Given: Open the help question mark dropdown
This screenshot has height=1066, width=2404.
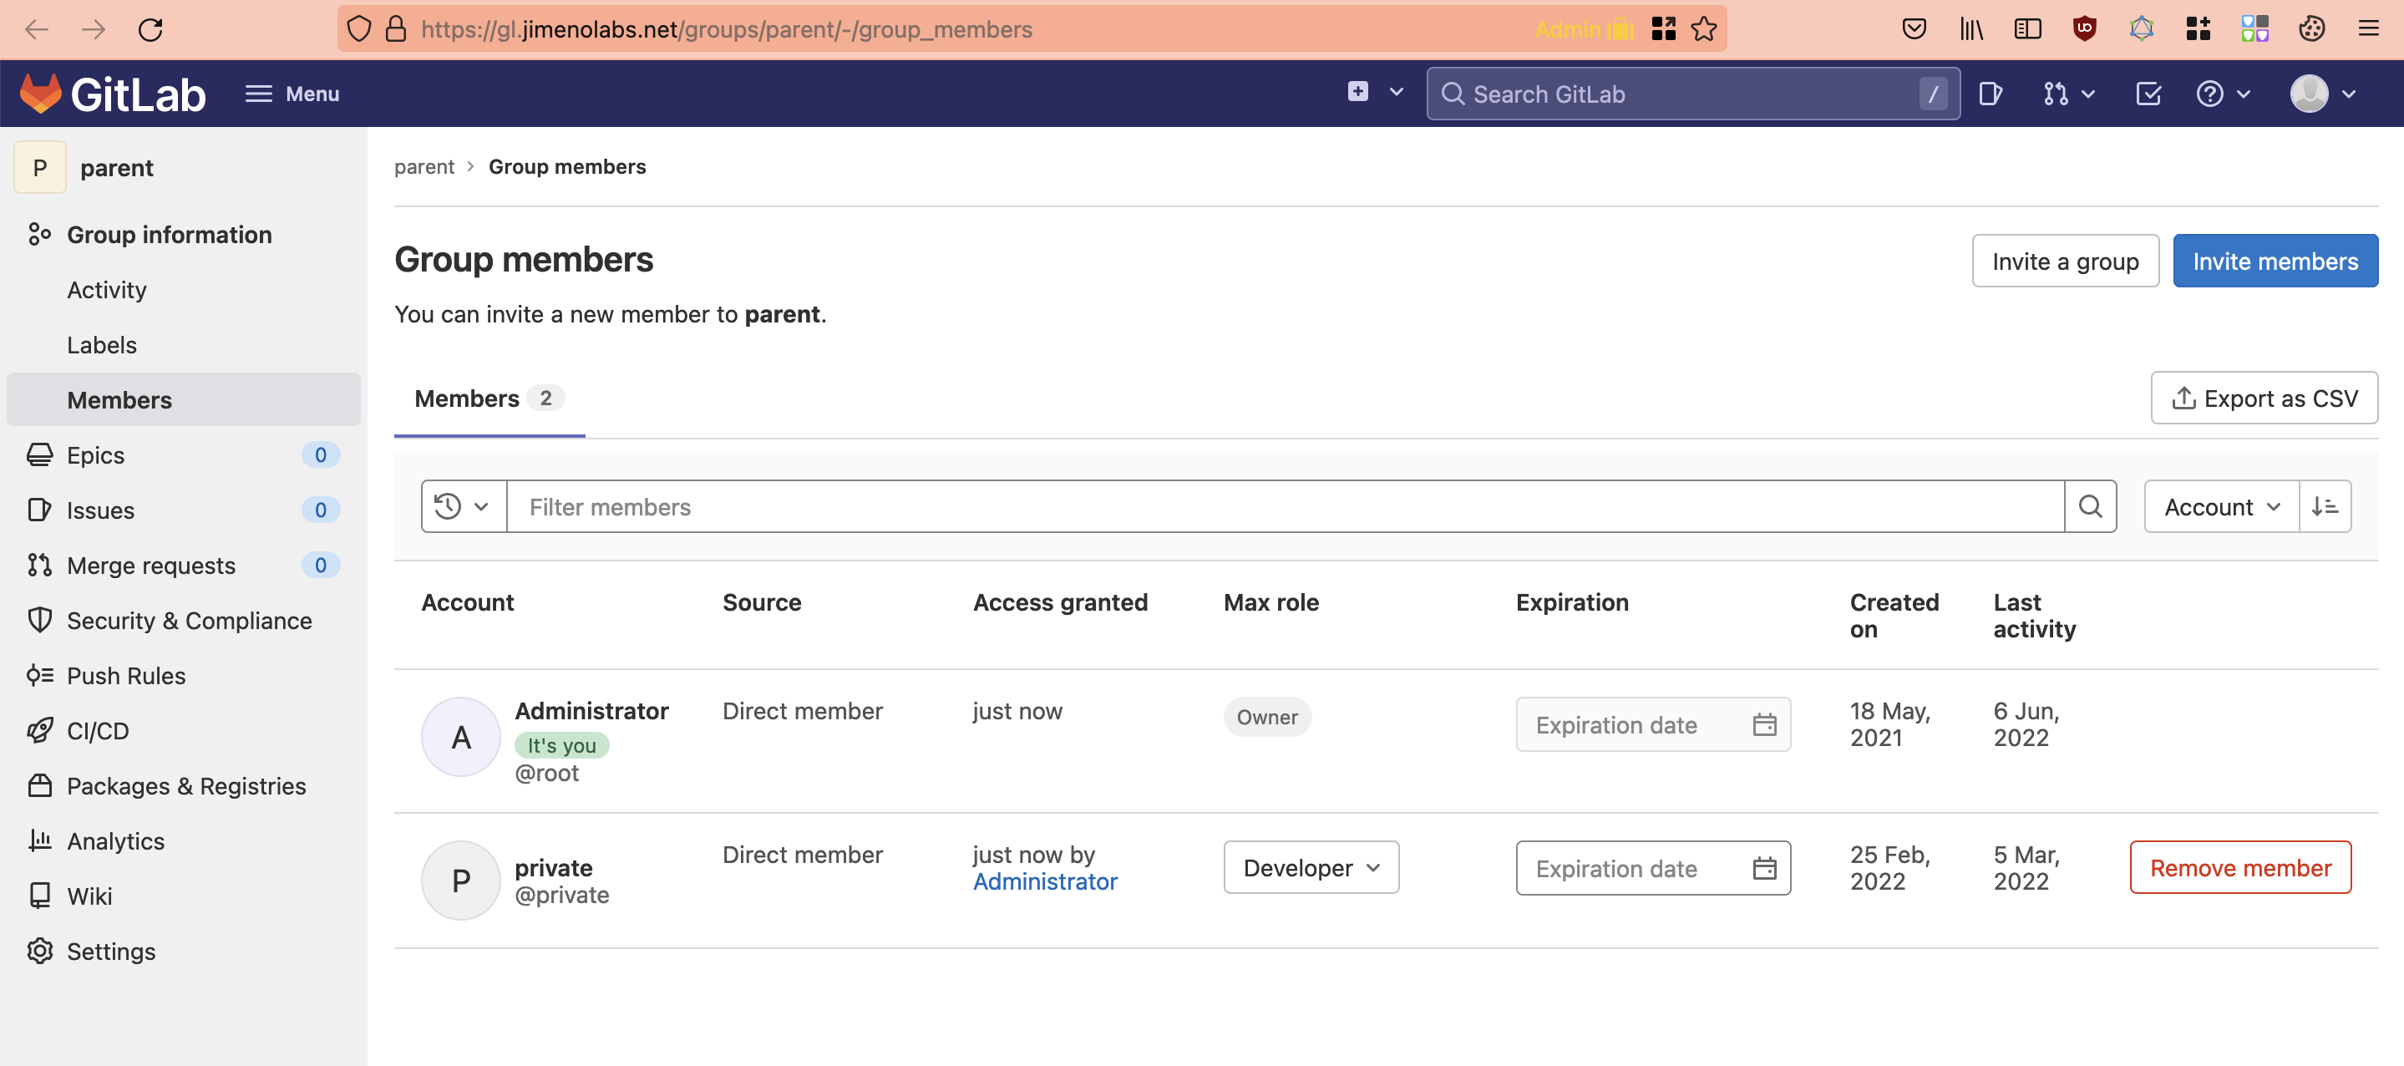Looking at the screenshot, I should (x=2222, y=94).
